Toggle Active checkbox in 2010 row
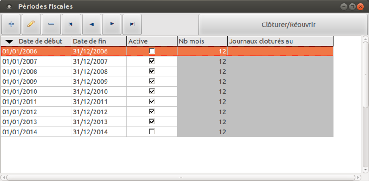 pyautogui.click(x=152, y=92)
